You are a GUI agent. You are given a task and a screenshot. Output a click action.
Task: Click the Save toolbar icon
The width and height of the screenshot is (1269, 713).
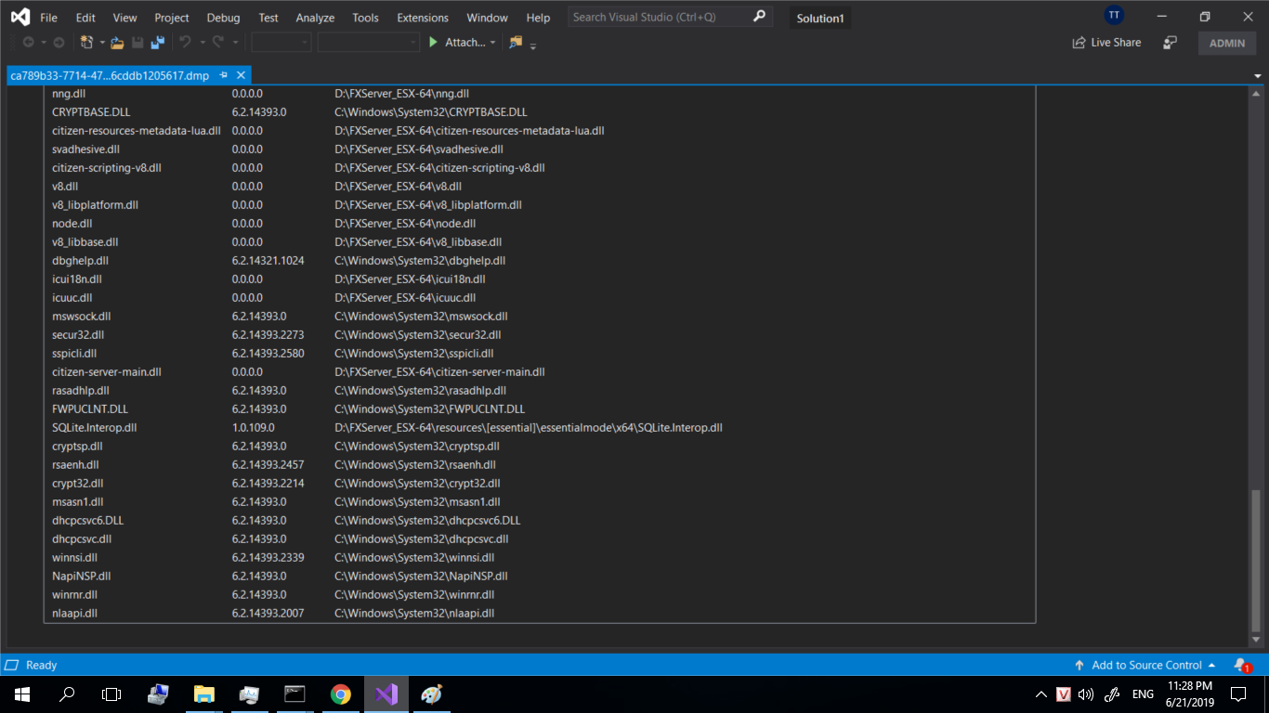coord(137,43)
